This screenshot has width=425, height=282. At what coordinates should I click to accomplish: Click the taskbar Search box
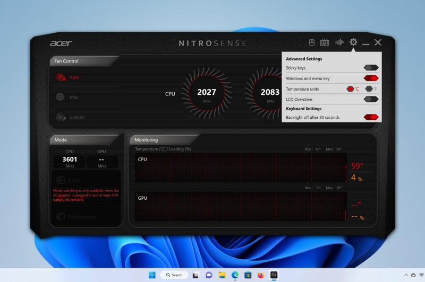pyautogui.click(x=174, y=275)
